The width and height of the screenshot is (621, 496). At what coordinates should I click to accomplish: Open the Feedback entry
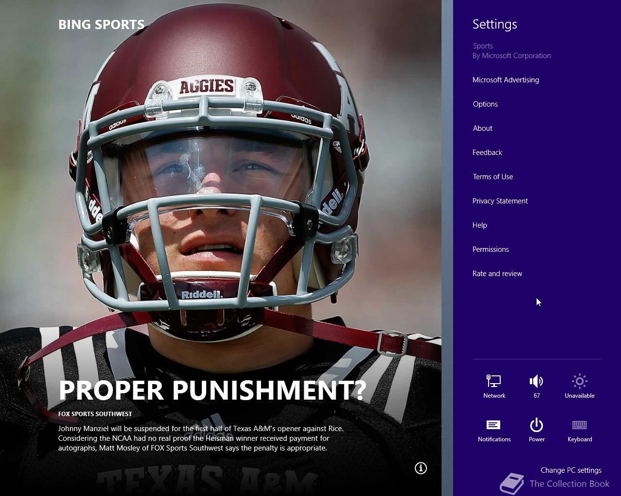click(x=487, y=153)
